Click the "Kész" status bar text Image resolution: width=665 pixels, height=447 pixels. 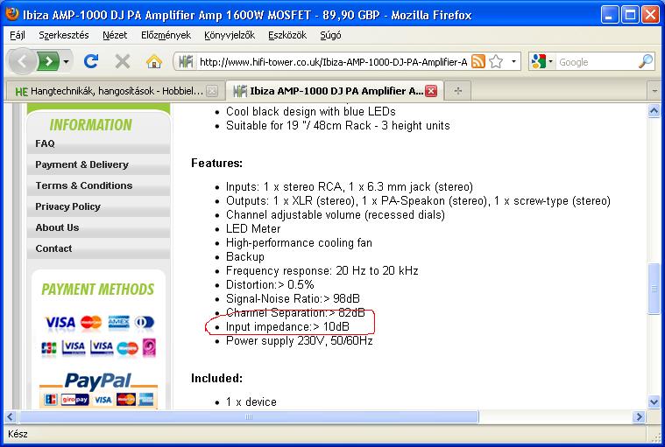click(18, 434)
